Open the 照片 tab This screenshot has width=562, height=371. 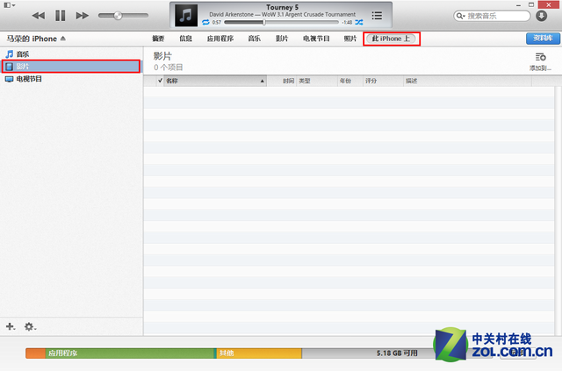point(350,39)
